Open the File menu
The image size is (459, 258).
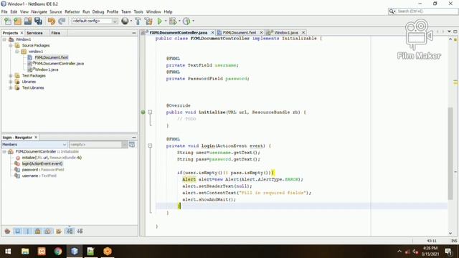click(x=4, y=11)
